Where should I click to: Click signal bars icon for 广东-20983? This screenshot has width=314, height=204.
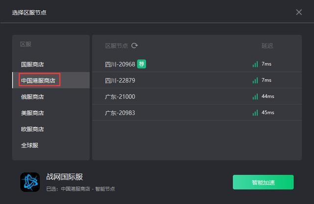click(x=255, y=113)
